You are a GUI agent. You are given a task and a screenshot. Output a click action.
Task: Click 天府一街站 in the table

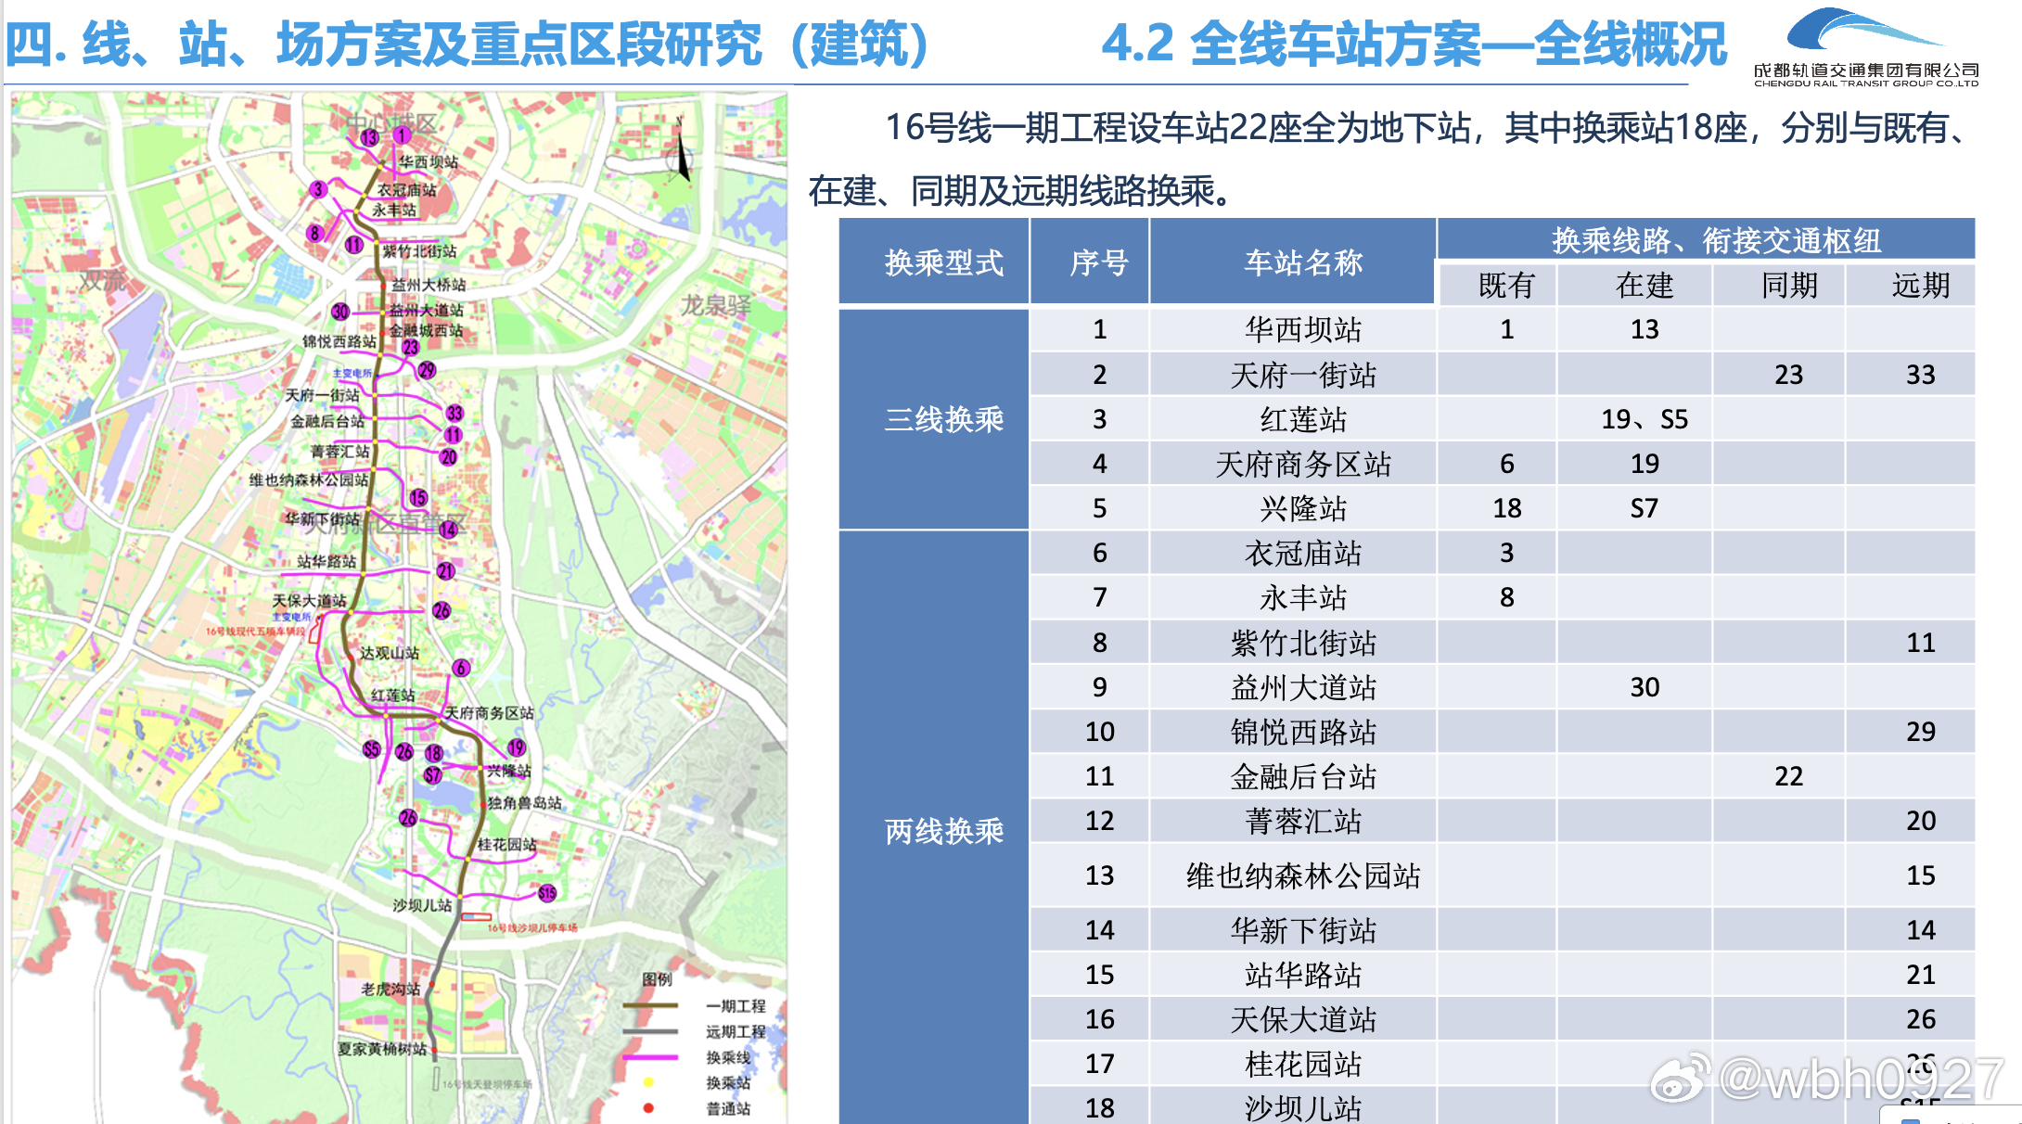coord(1303,375)
